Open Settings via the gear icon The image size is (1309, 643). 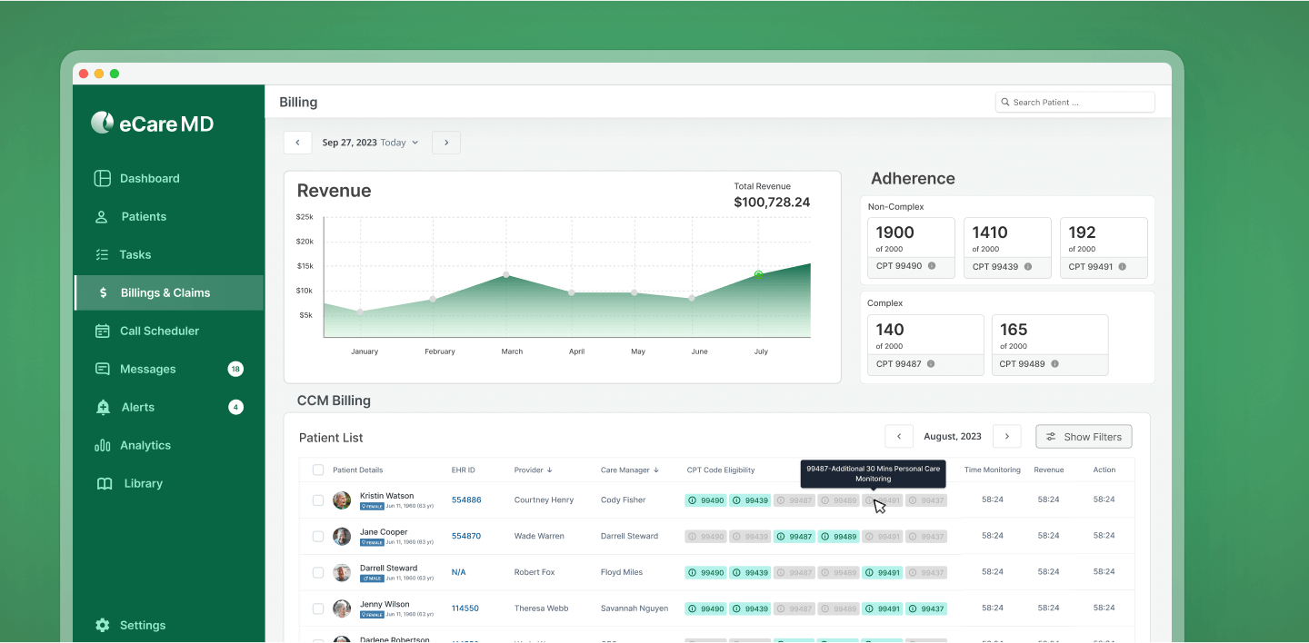[103, 626]
